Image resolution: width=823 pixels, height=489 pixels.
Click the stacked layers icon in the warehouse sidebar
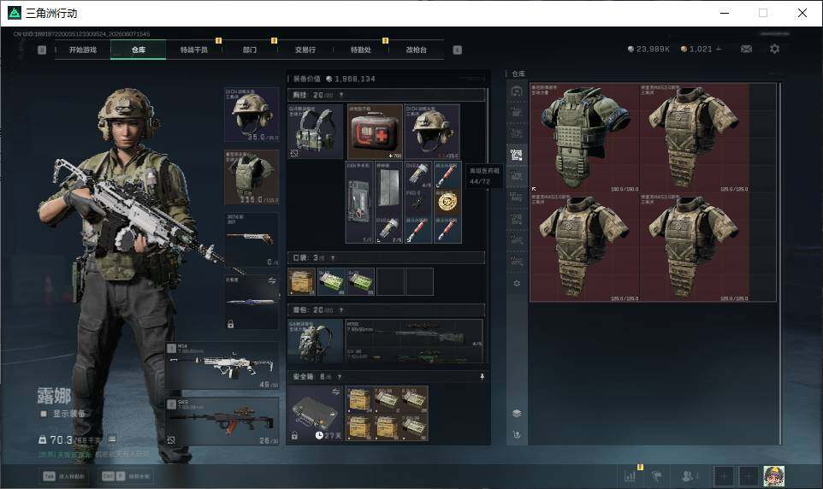tap(517, 414)
